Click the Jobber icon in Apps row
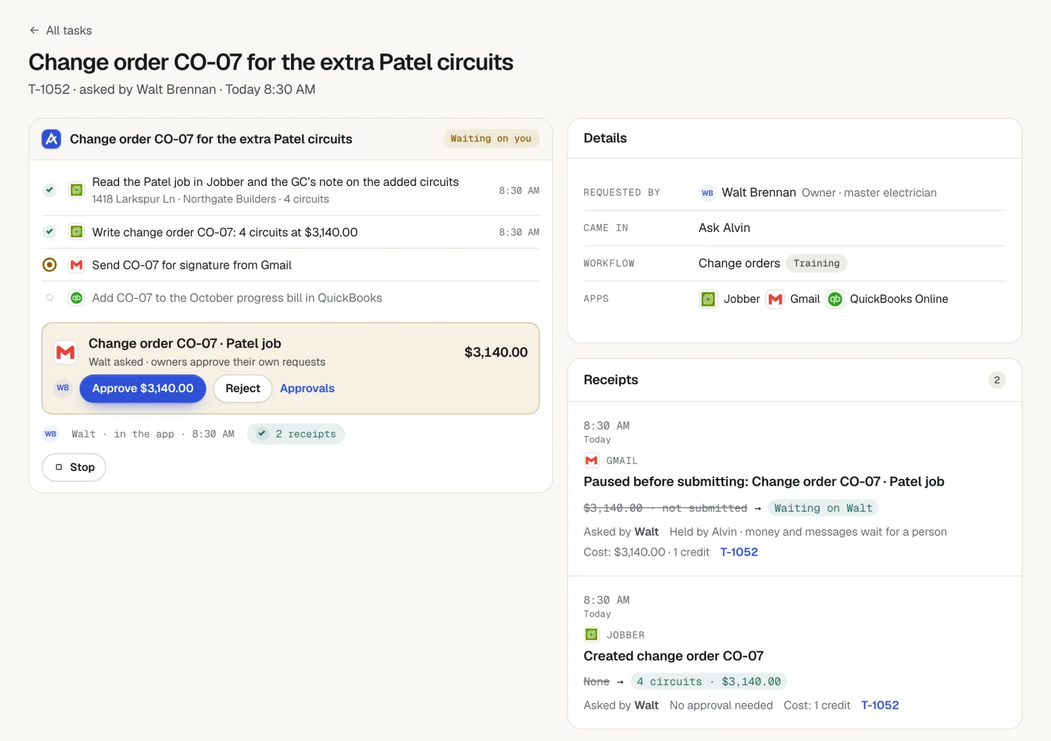 click(708, 299)
